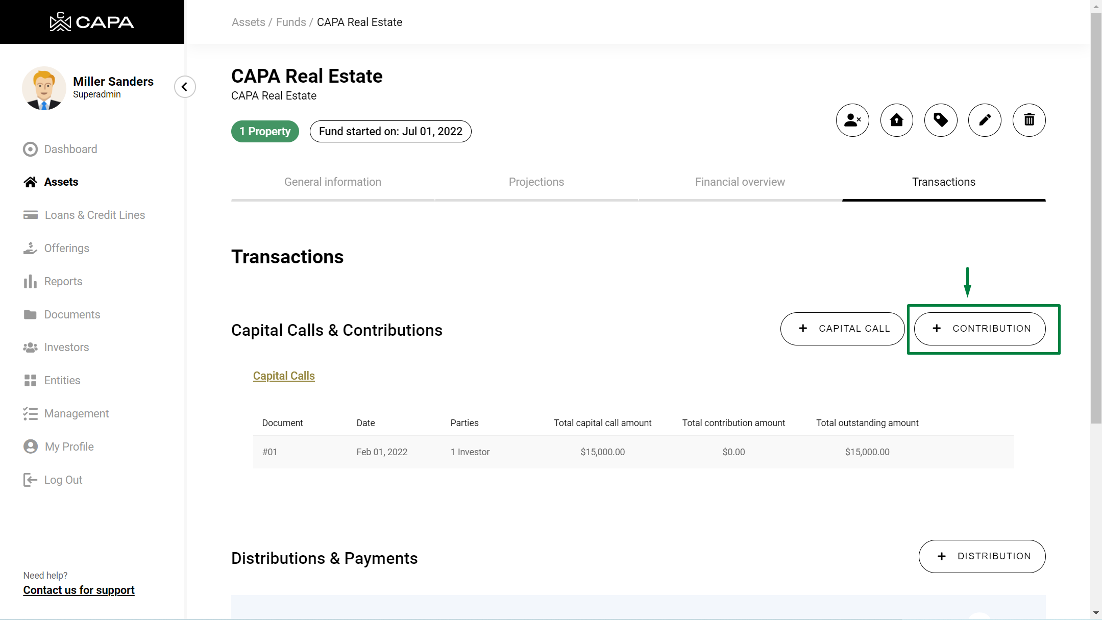Click the remove investor icon button
Screen dimensions: 1102x620
tap(852, 120)
